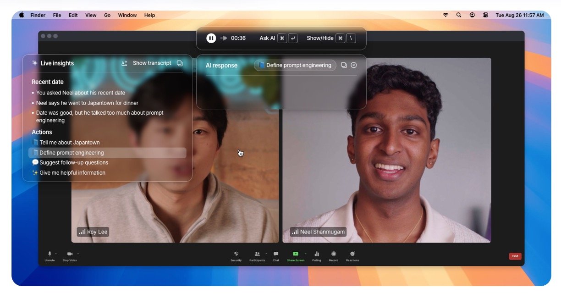Close the AI response panel

point(354,65)
